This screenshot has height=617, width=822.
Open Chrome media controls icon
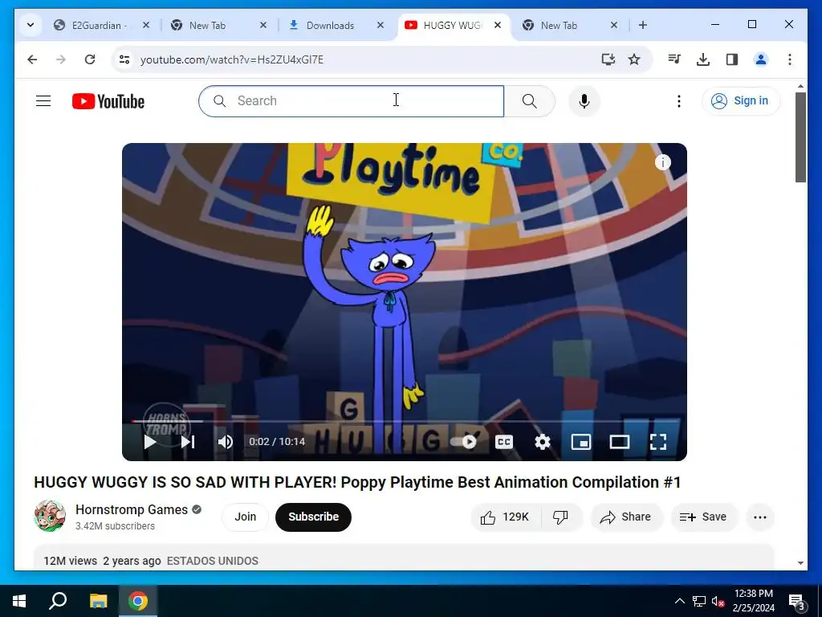point(674,59)
